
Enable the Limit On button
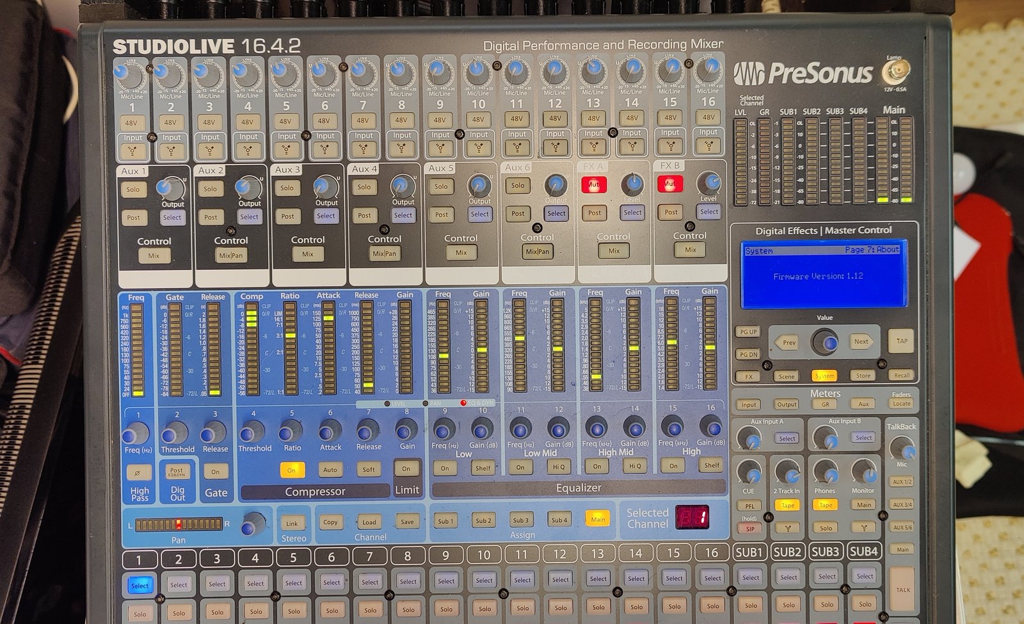pos(406,468)
